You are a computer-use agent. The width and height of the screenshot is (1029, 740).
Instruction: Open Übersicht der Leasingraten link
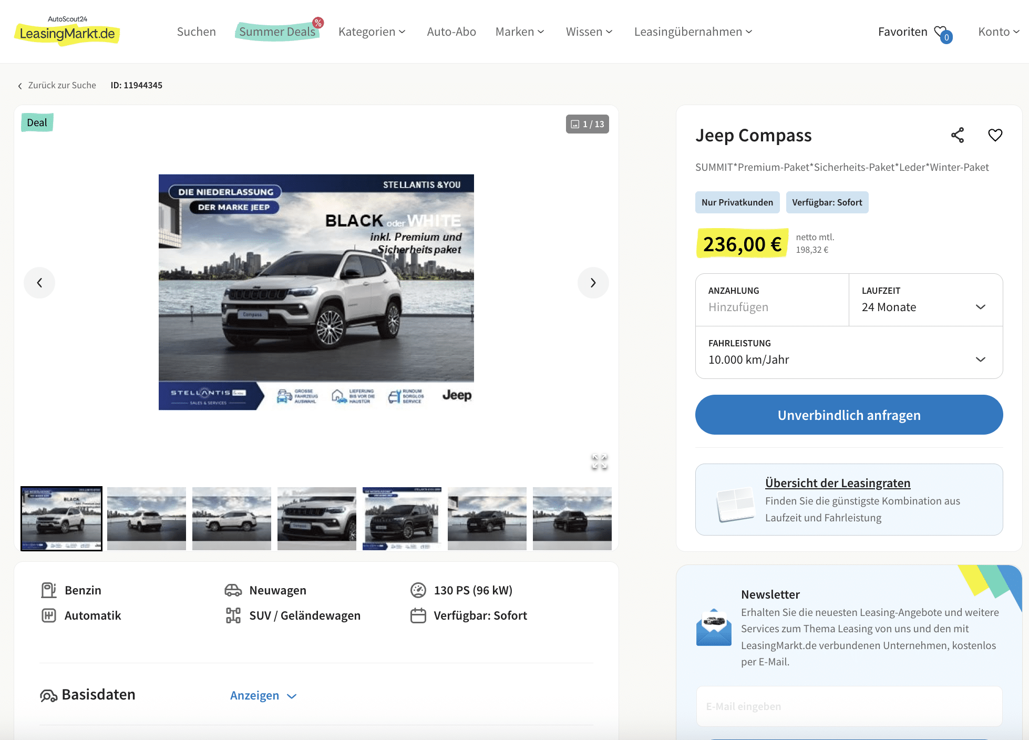pyautogui.click(x=838, y=483)
